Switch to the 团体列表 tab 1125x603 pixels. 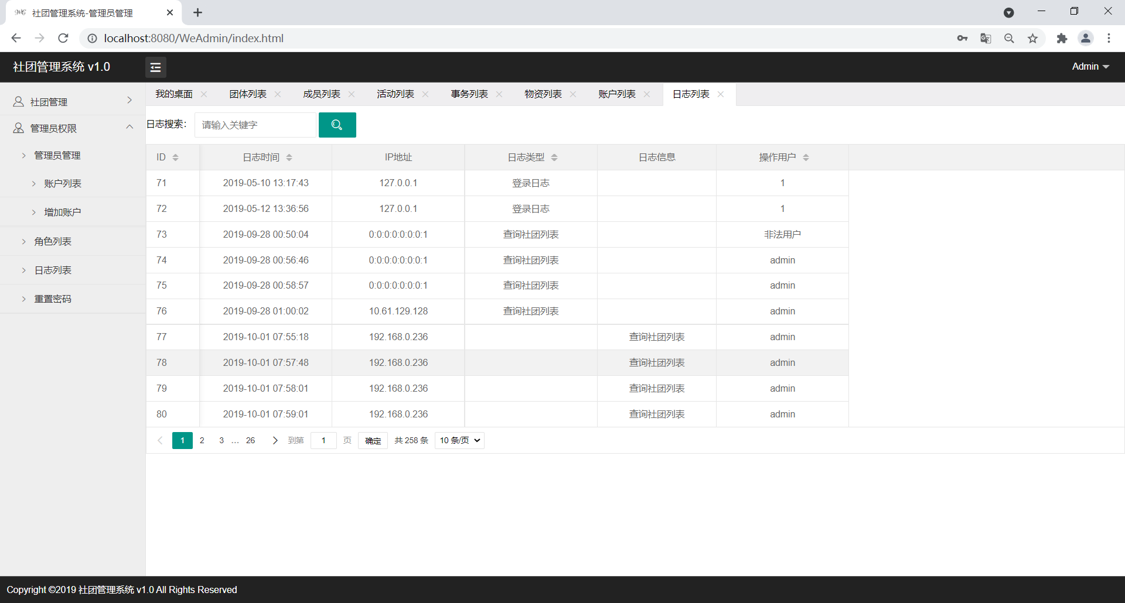click(248, 94)
